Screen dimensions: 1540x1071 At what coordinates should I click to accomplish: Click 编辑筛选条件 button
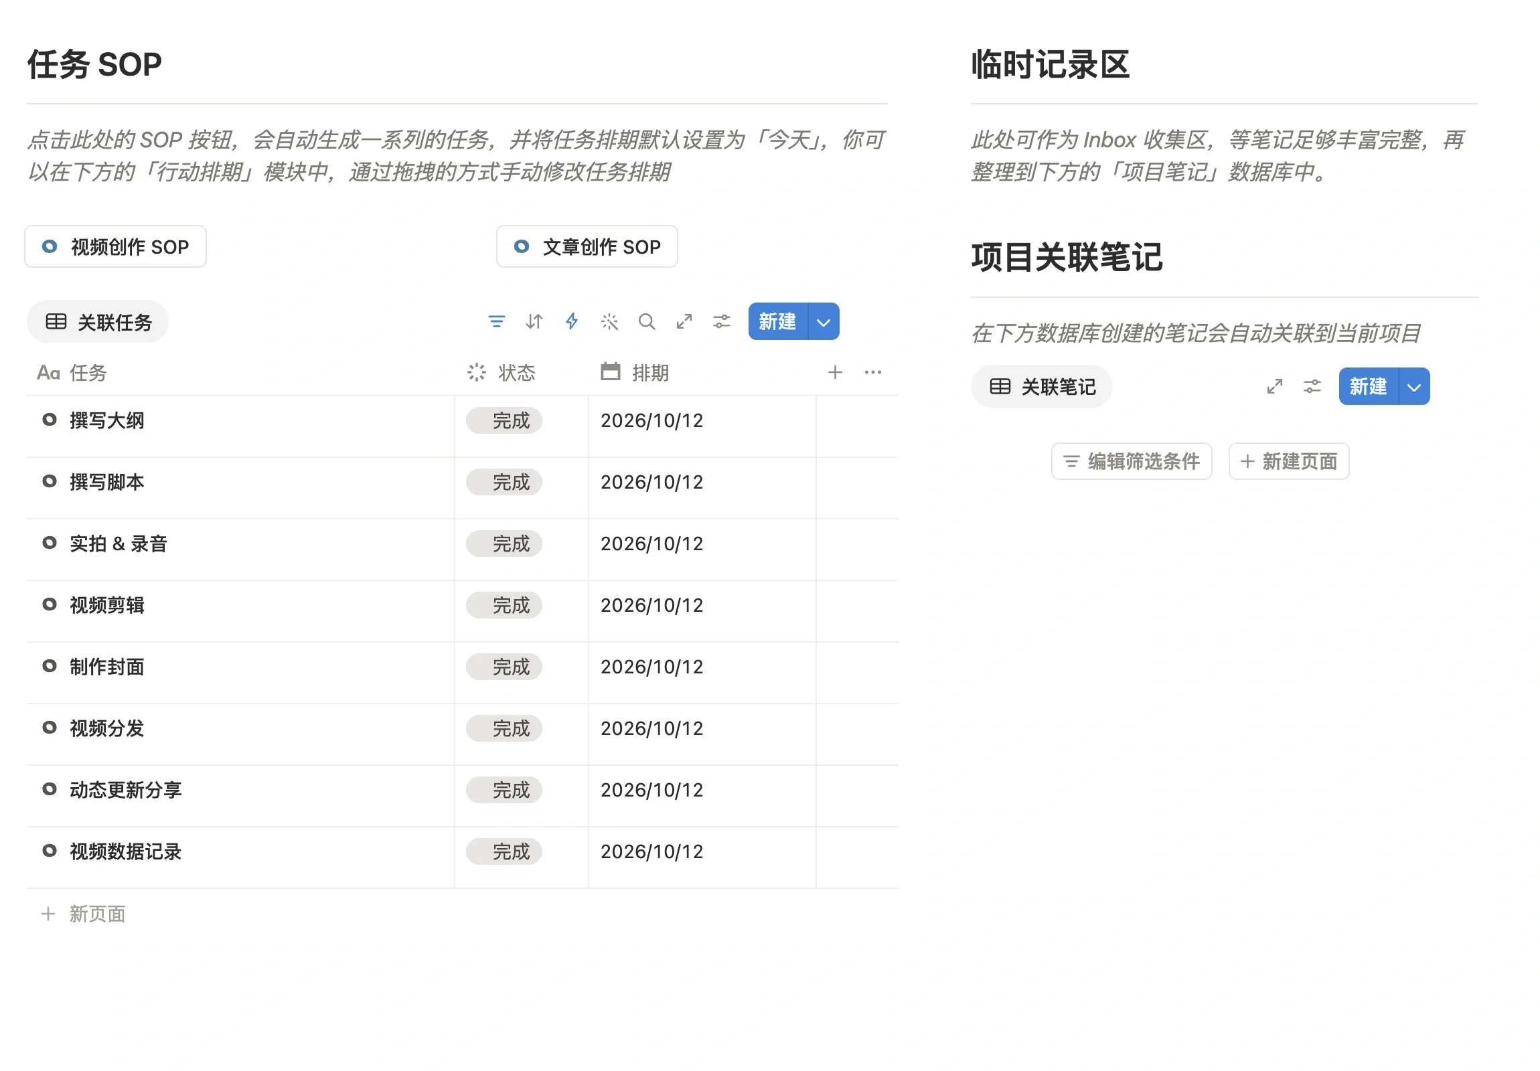click(1132, 461)
